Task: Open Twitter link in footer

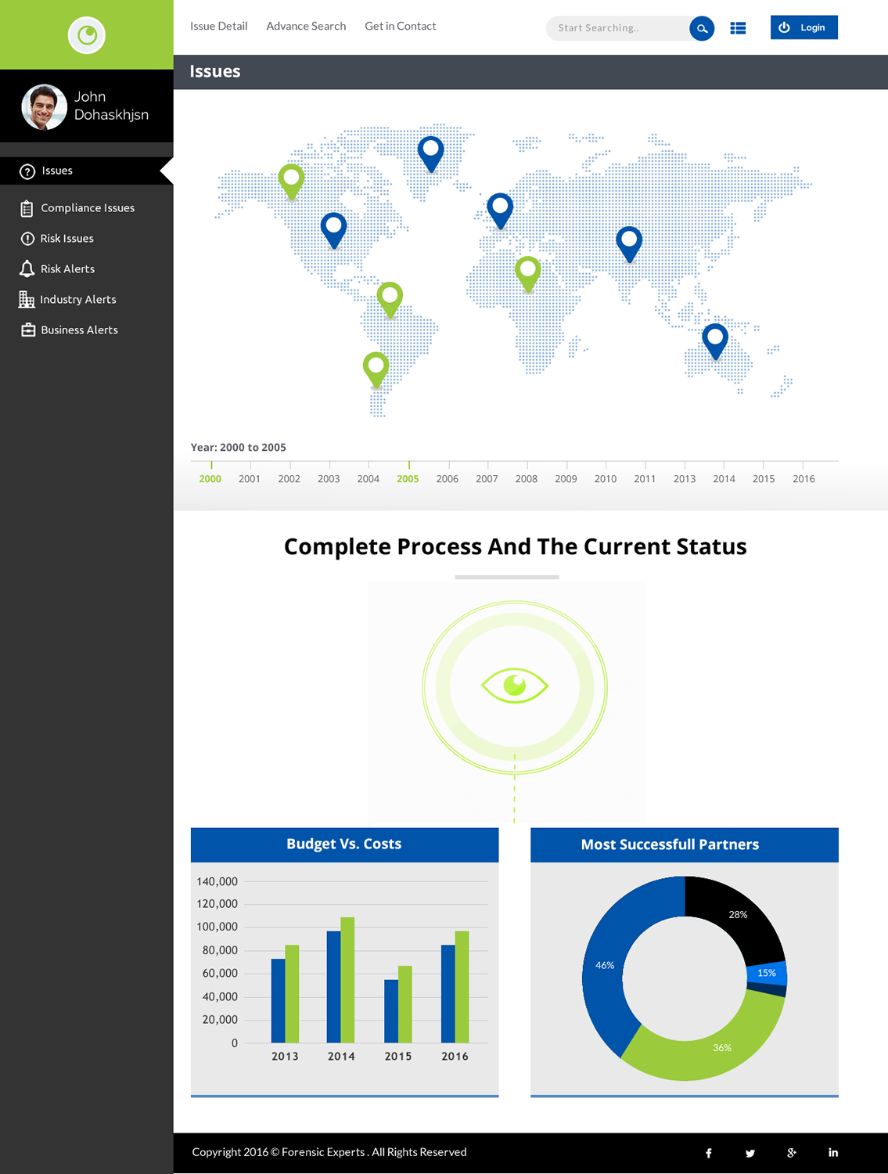Action: tap(750, 1153)
